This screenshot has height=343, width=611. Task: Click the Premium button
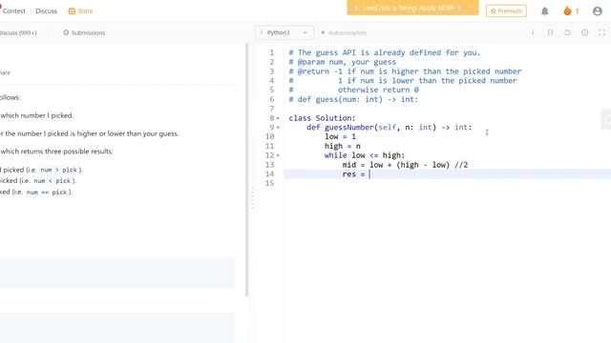(506, 10)
